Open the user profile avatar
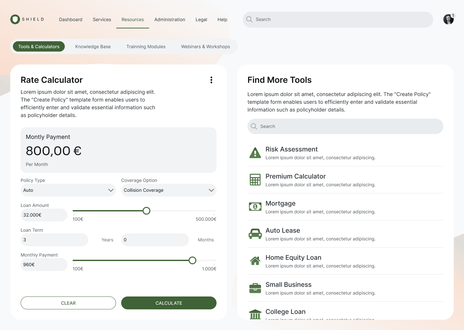The image size is (464, 330). point(448,19)
